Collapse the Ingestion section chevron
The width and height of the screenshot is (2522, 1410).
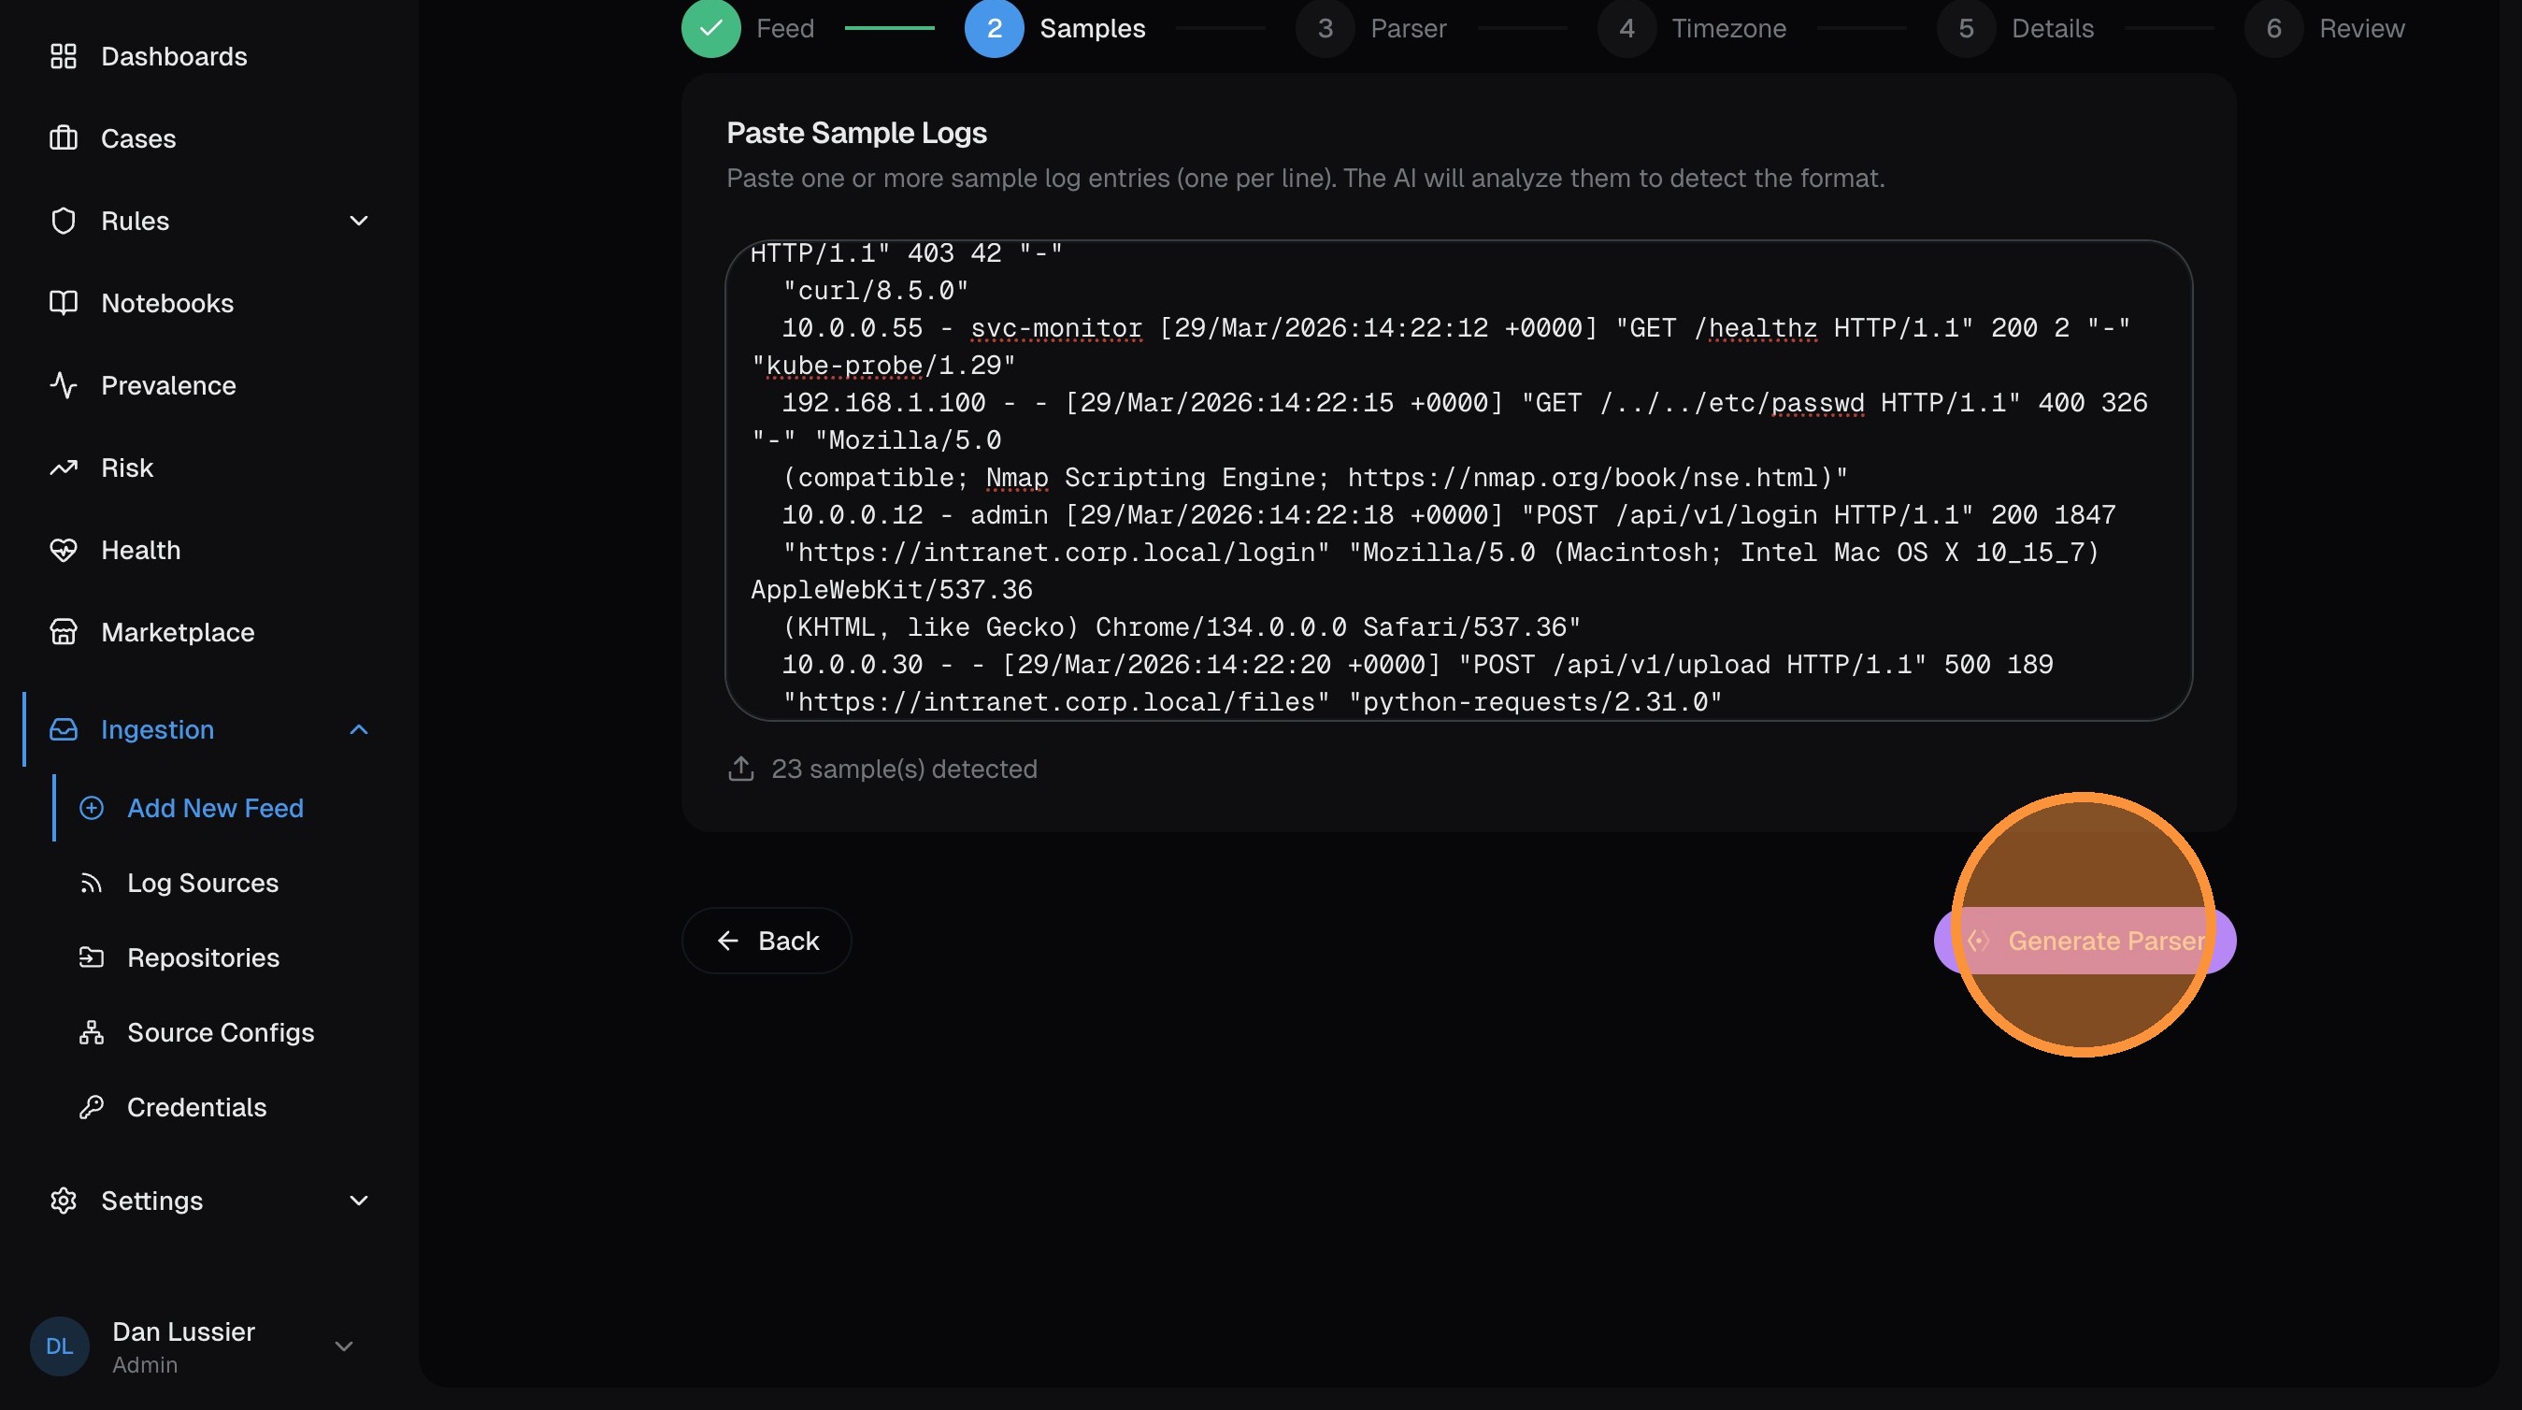coord(358,729)
